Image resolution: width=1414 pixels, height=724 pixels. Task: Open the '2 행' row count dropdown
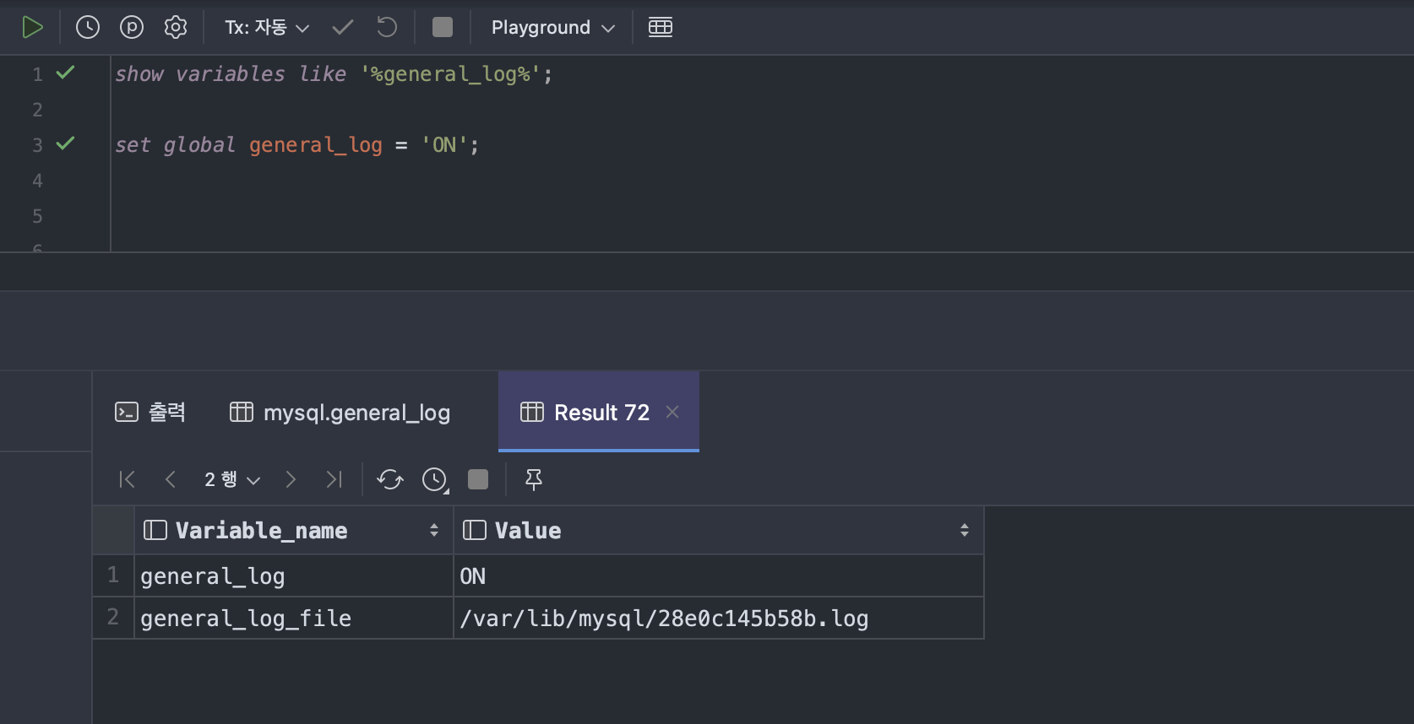click(x=232, y=479)
